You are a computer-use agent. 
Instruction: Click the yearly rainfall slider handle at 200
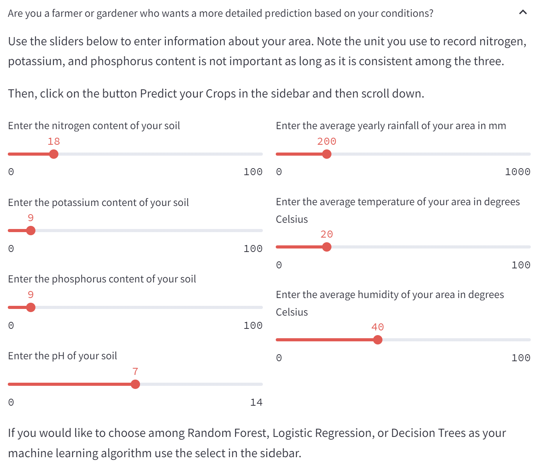click(x=327, y=154)
